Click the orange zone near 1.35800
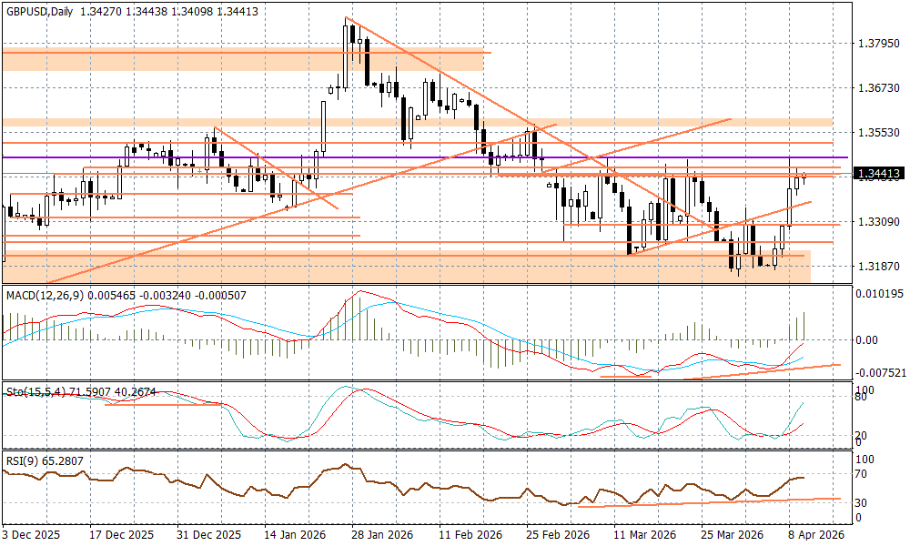Image resolution: width=910 pixels, height=546 pixels. (x=728, y=122)
